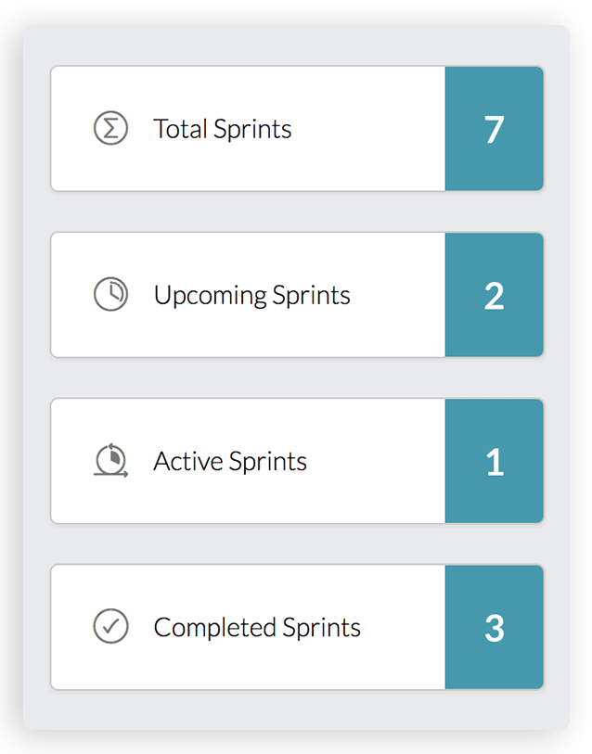View active sprint count number 1

point(495,462)
